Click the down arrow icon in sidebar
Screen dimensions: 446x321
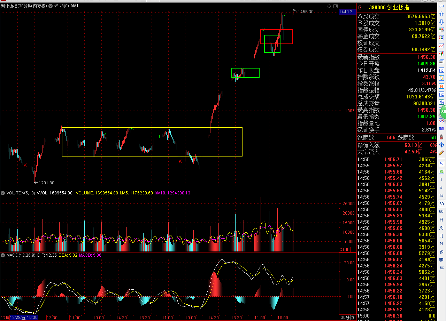[x=441, y=22]
